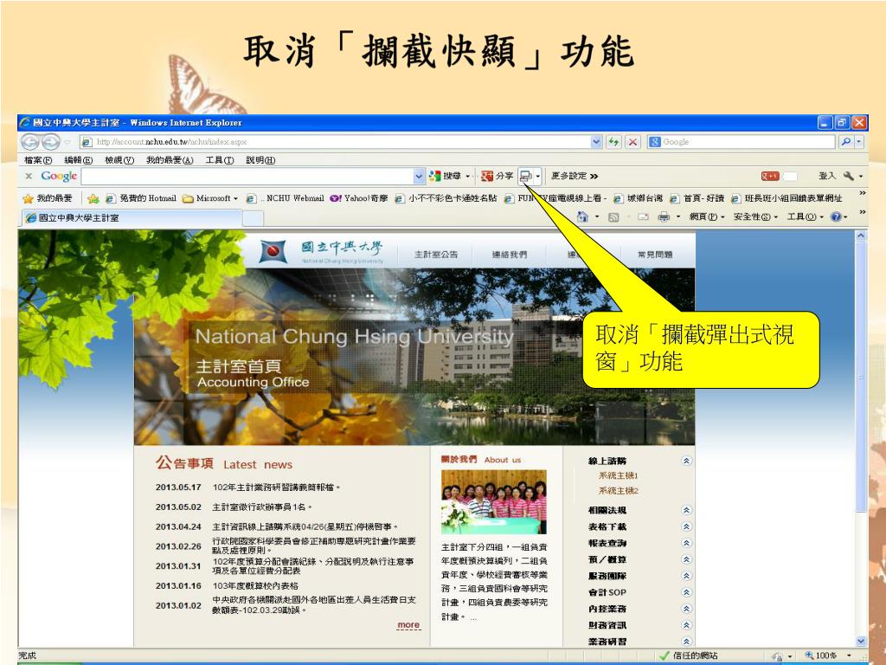Viewport: 886px width, 665px height.
Task: Expand the Microsoft favorites folder
Action: click(x=210, y=198)
